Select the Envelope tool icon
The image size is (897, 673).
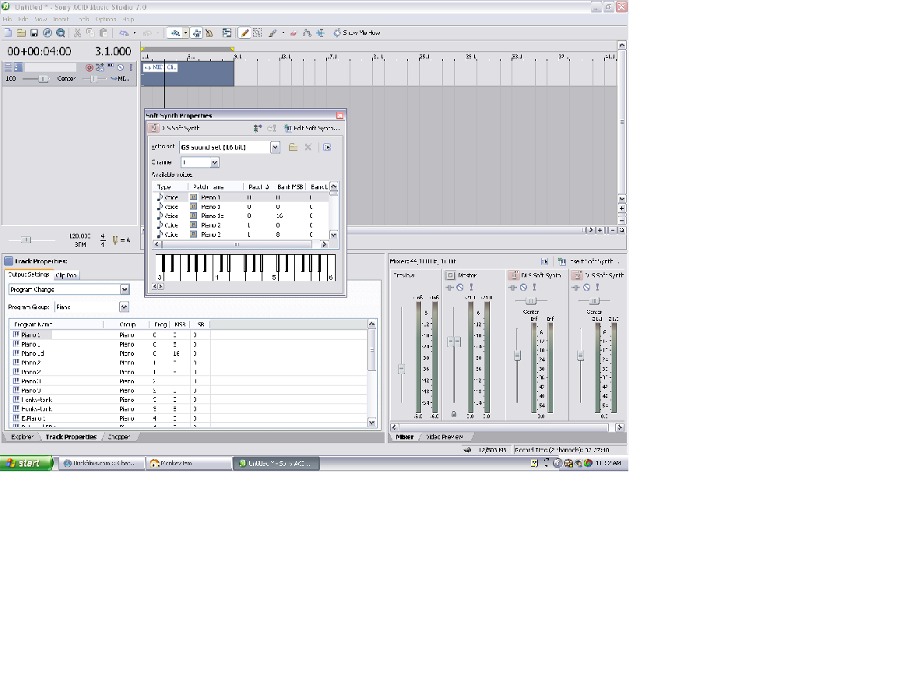pyautogui.click(x=308, y=33)
